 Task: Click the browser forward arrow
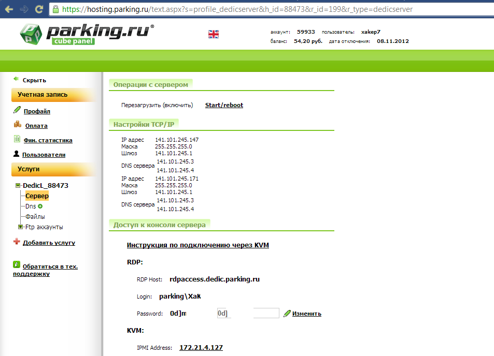(x=24, y=9)
